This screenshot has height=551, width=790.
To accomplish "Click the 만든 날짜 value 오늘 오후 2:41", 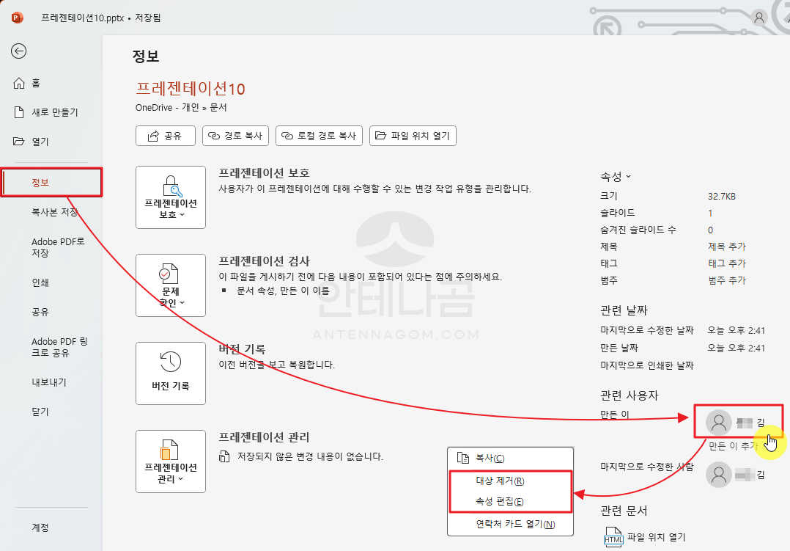I will 736,348.
